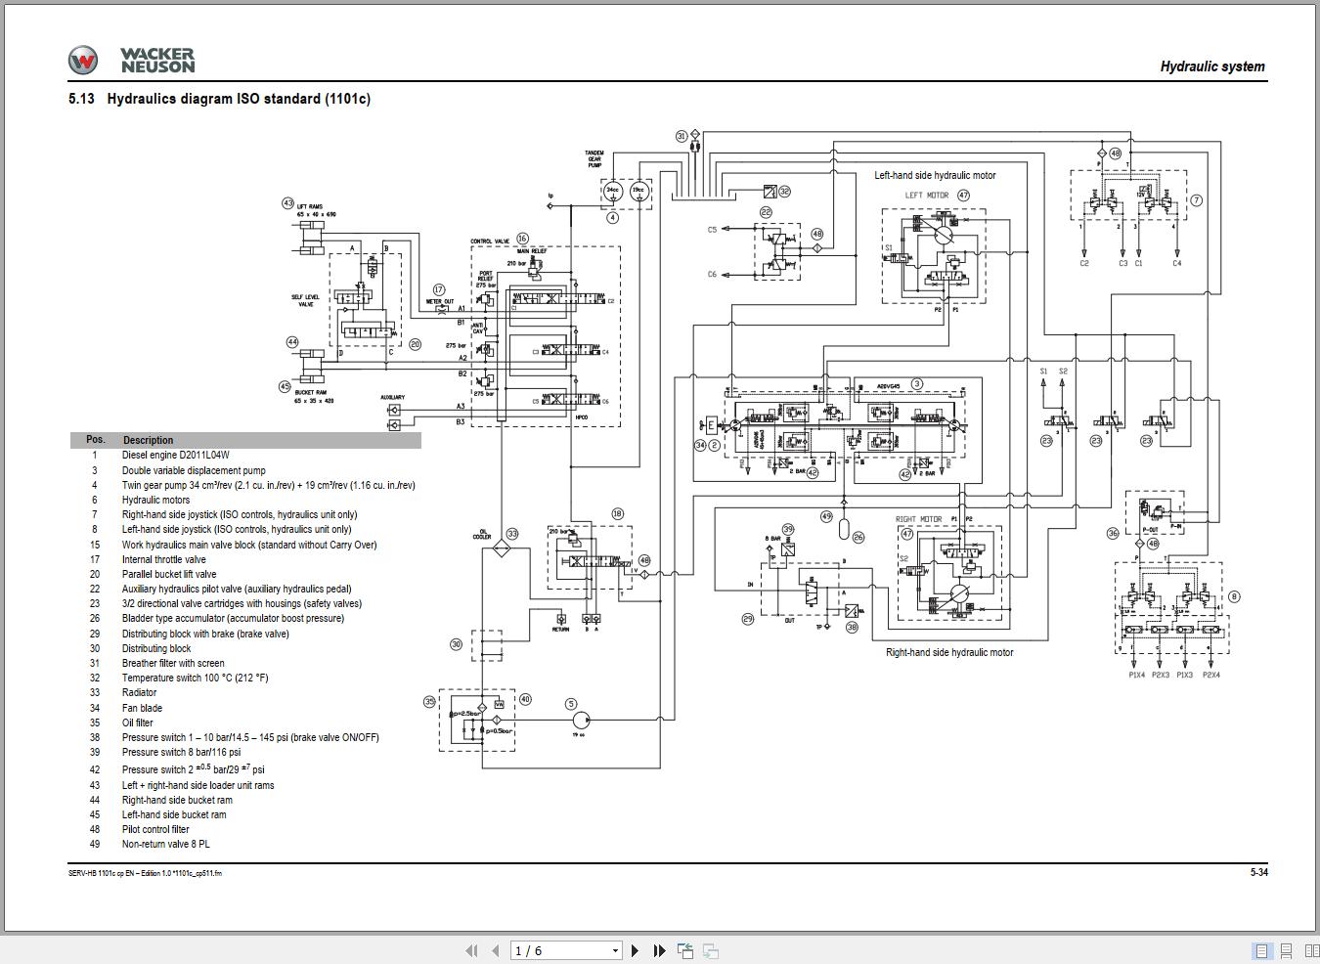Go to the first page
Viewport: 1320px width, 964px height.
[472, 949]
